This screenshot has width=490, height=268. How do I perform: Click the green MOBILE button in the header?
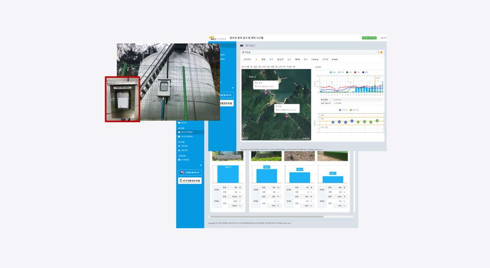(x=369, y=38)
